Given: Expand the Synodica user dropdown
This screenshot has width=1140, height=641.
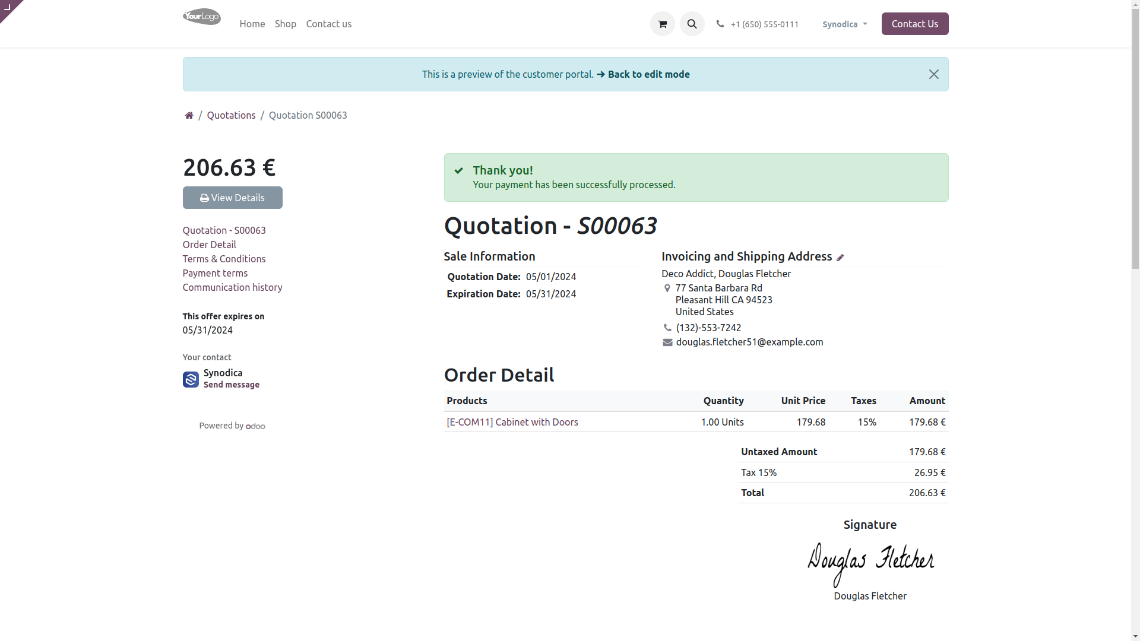Looking at the screenshot, I should coord(844,24).
